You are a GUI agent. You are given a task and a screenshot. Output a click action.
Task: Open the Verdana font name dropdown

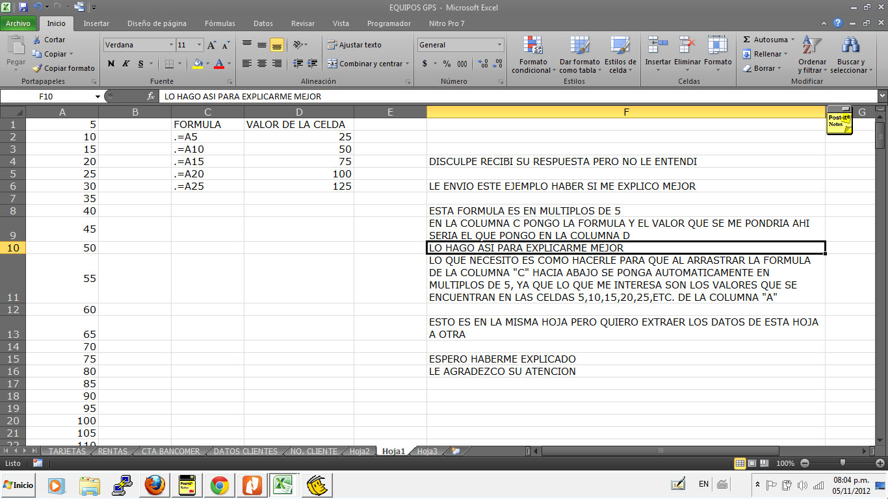pos(172,45)
